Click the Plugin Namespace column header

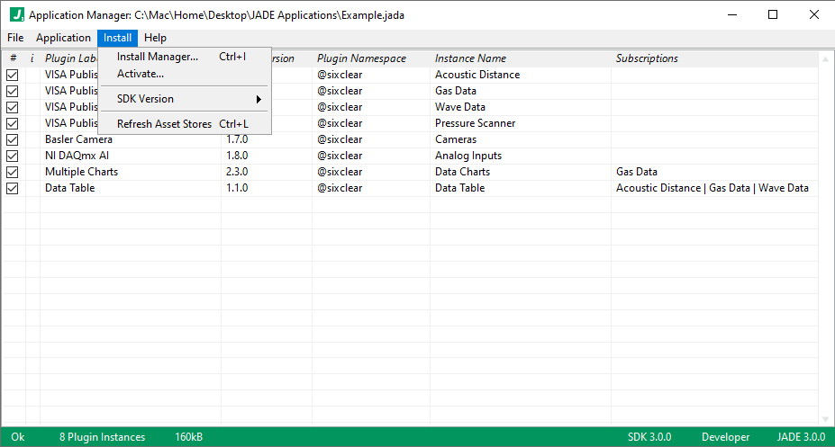(370, 58)
